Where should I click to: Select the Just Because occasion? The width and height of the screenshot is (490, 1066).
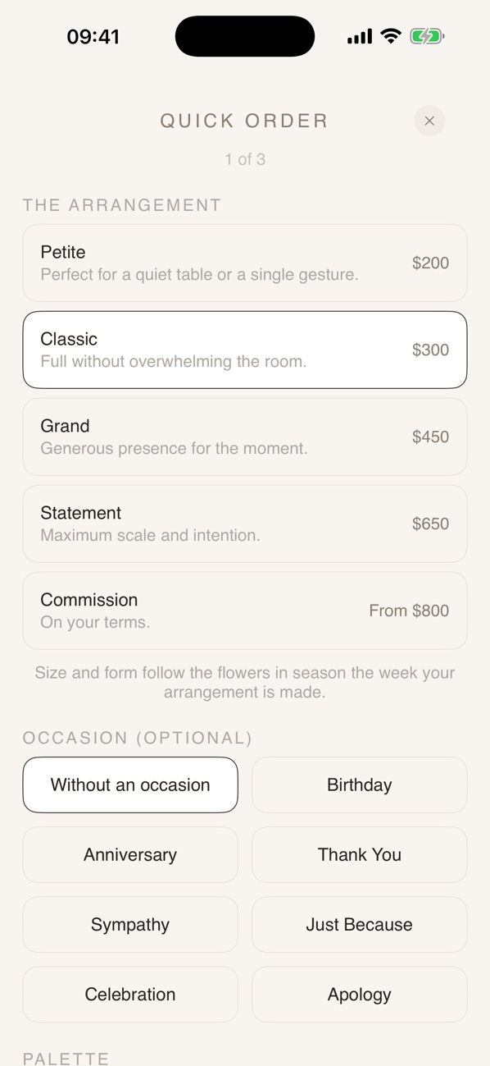pyautogui.click(x=360, y=924)
